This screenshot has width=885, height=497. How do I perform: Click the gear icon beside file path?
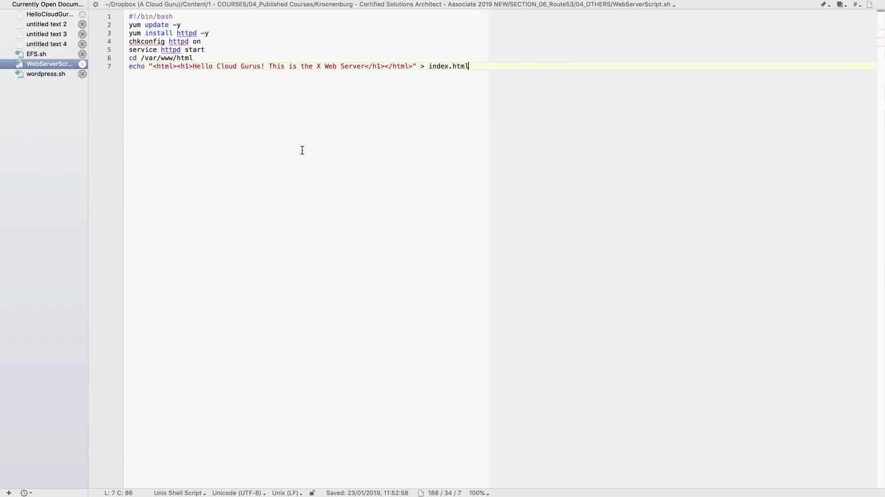(x=95, y=5)
